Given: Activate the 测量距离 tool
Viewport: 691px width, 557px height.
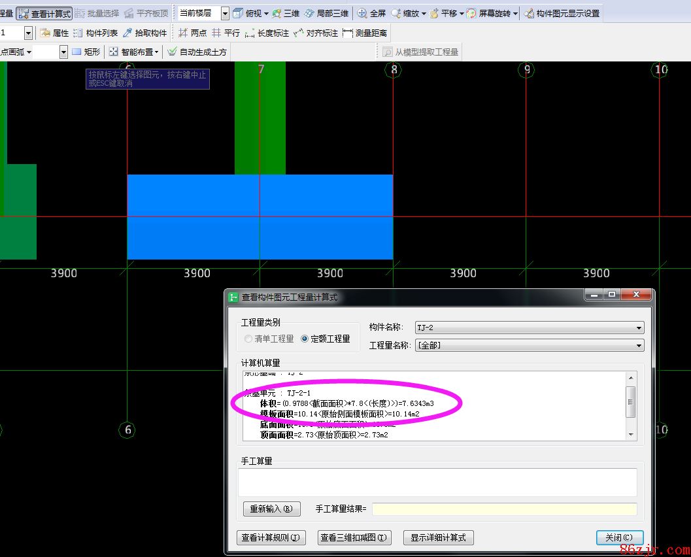Looking at the screenshot, I should point(364,33).
